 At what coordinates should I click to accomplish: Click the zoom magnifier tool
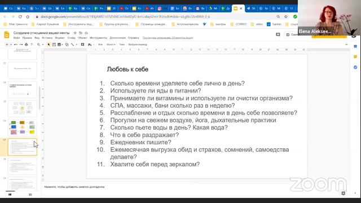39,45
